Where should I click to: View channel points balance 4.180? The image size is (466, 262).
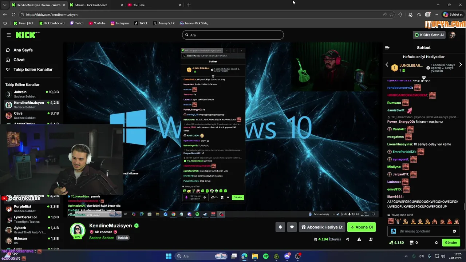[396, 243]
